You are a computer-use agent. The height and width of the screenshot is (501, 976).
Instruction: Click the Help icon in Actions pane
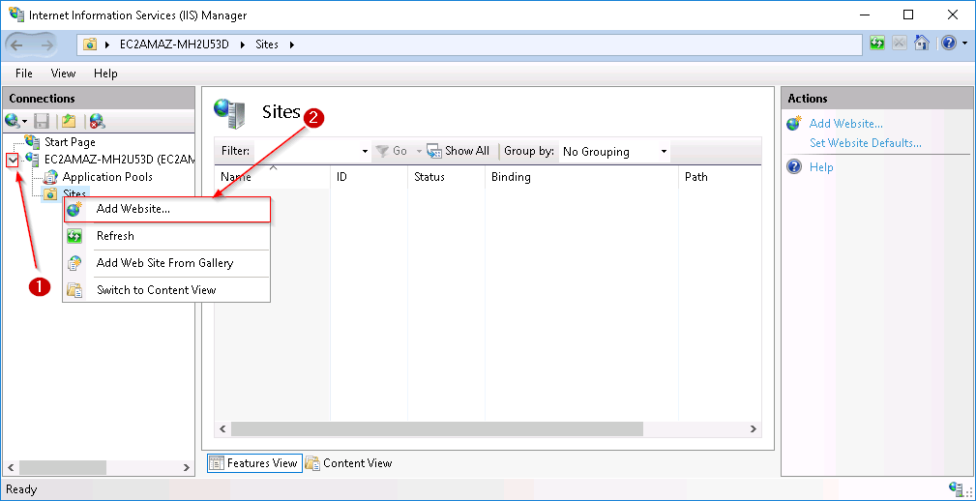point(794,166)
